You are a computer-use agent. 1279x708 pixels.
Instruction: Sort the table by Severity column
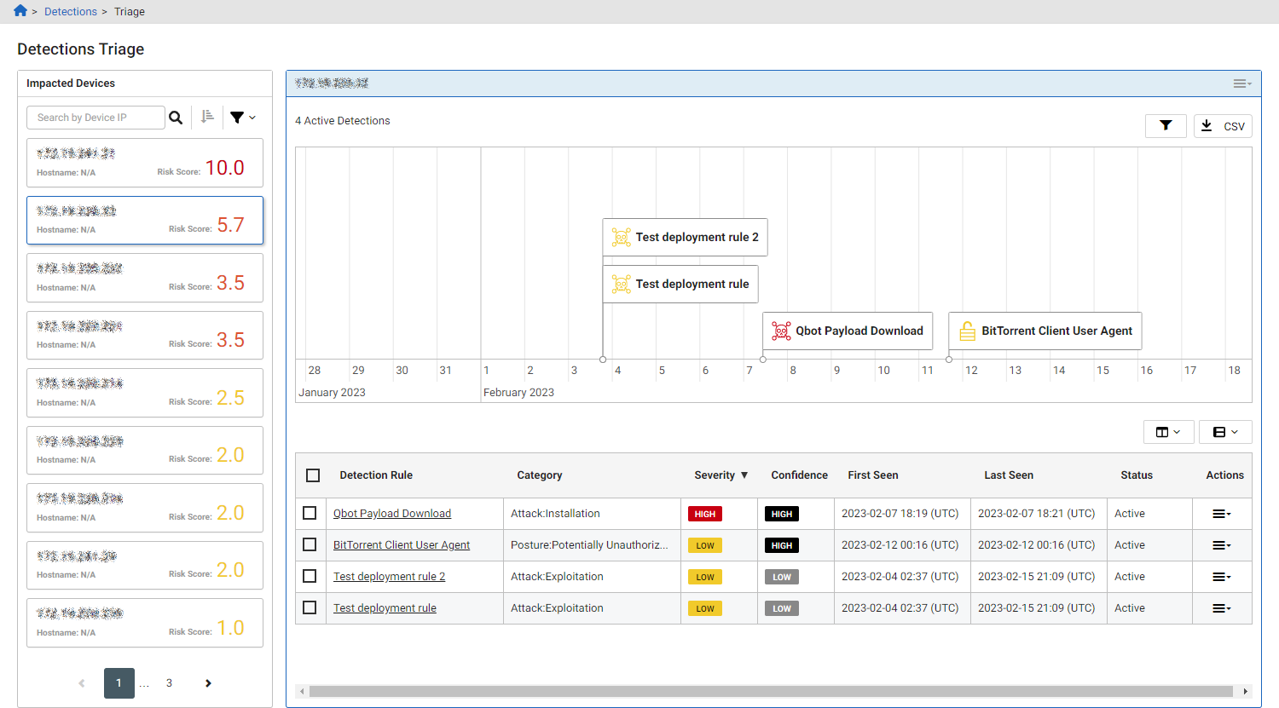click(x=716, y=475)
